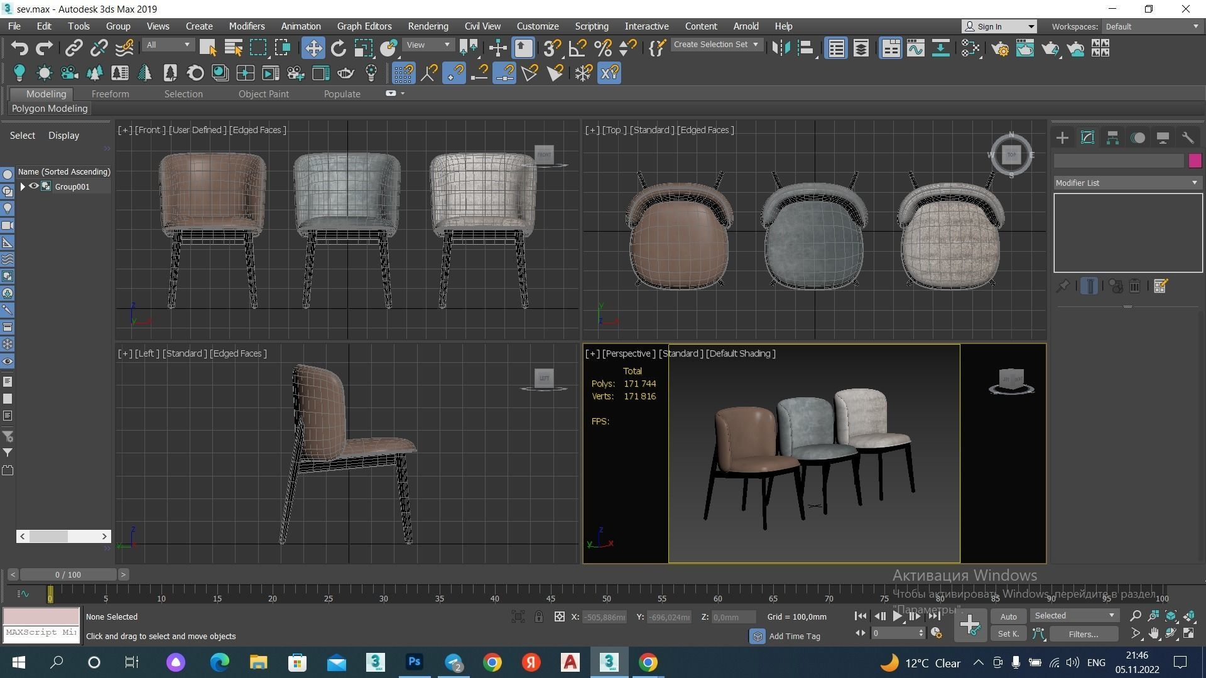Open the Create command panel tab
This screenshot has height=678, width=1206.
point(1062,137)
